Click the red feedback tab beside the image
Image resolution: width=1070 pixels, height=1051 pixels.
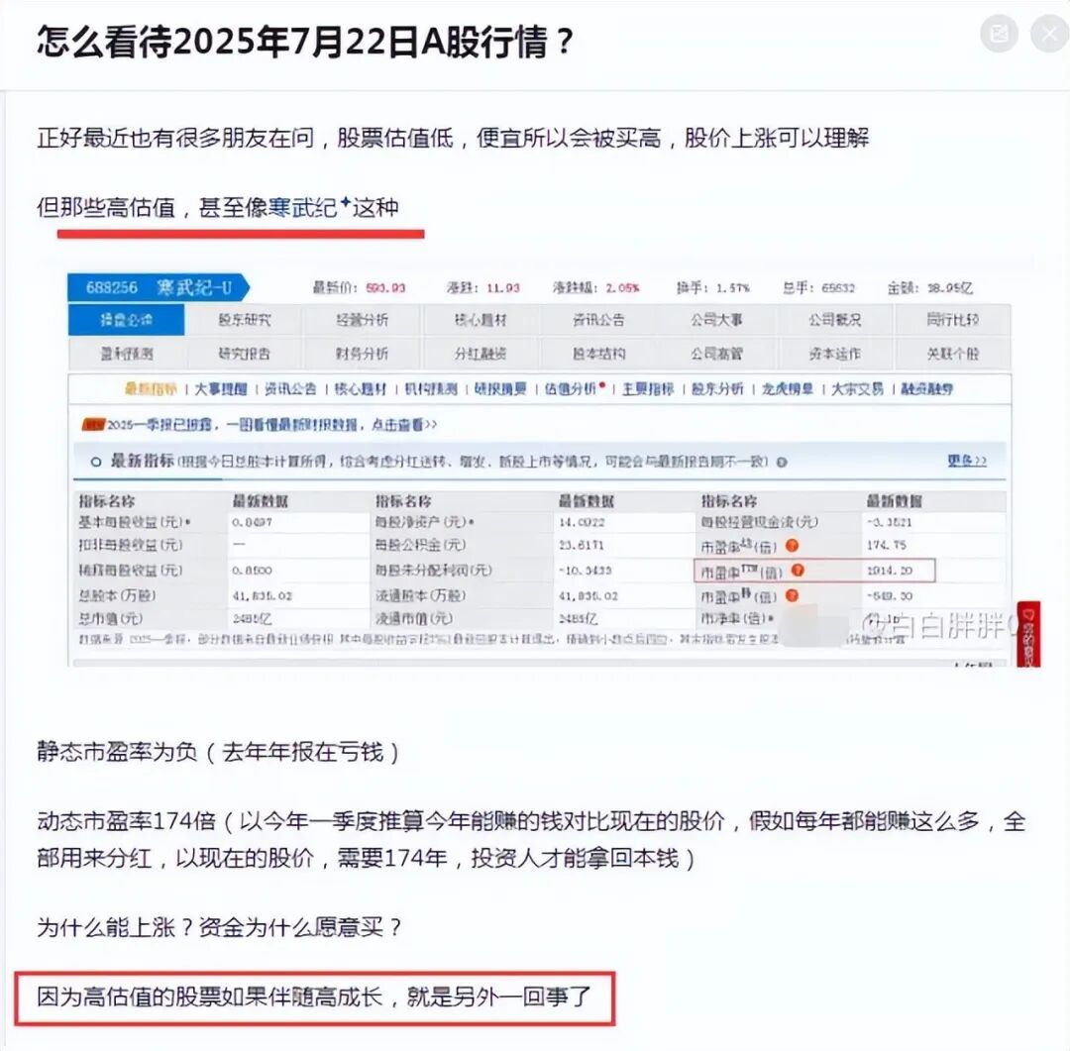1029,633
